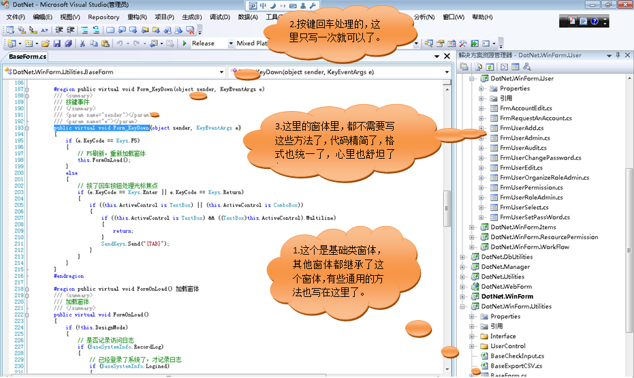Click the Solution Explorer vertical scrollbar
634x378 pixels.
[629, 250]
